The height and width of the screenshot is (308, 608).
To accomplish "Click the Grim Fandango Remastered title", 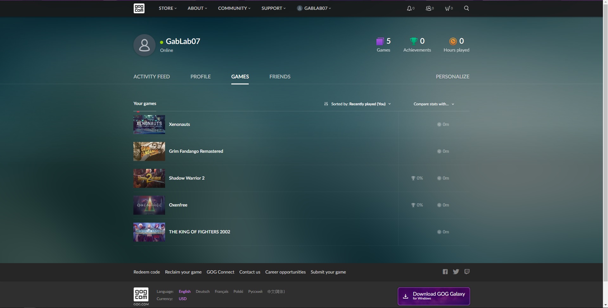I will pyautogui.click(x=196, y=151).
